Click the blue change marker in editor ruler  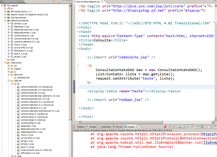click(x=74, y=87)
